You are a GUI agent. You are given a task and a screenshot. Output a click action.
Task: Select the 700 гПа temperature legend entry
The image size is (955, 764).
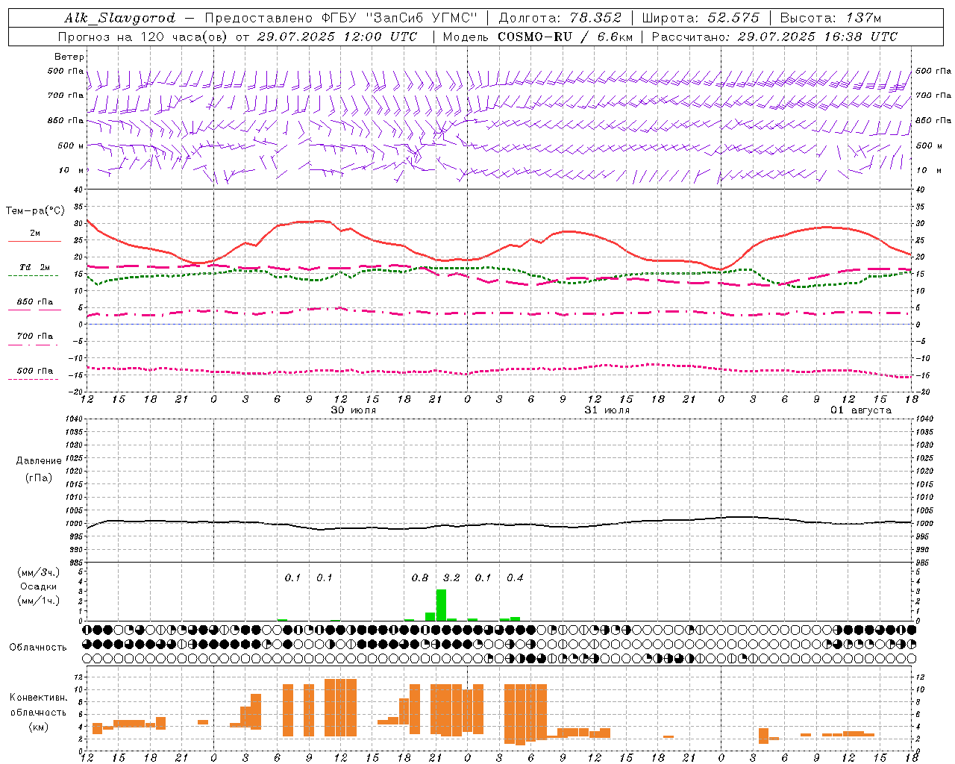[34, 336]
